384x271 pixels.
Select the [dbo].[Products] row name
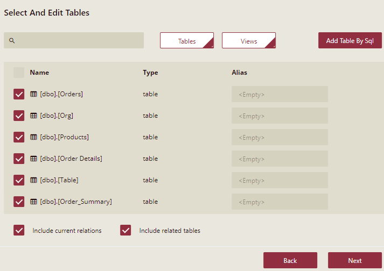[x=65, y=137]
